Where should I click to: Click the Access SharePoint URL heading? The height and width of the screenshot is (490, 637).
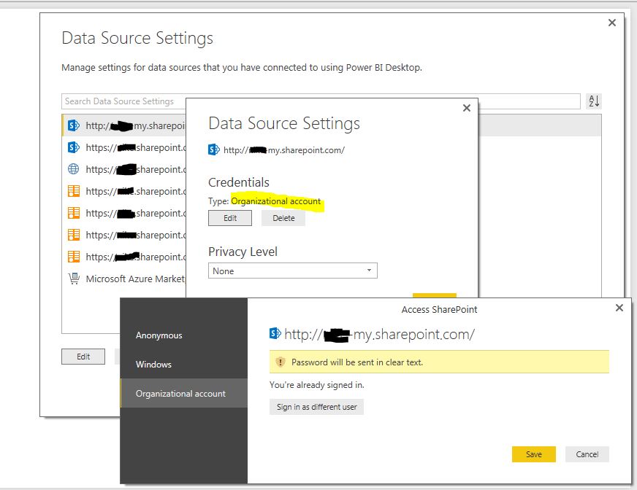[x=379, y=334]
